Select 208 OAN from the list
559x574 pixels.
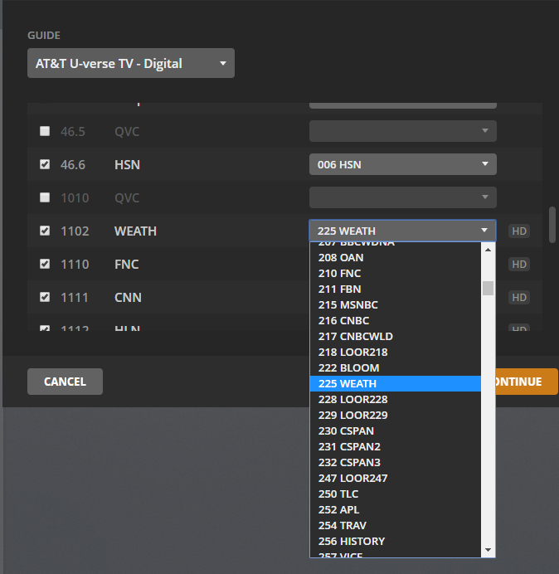396,258
